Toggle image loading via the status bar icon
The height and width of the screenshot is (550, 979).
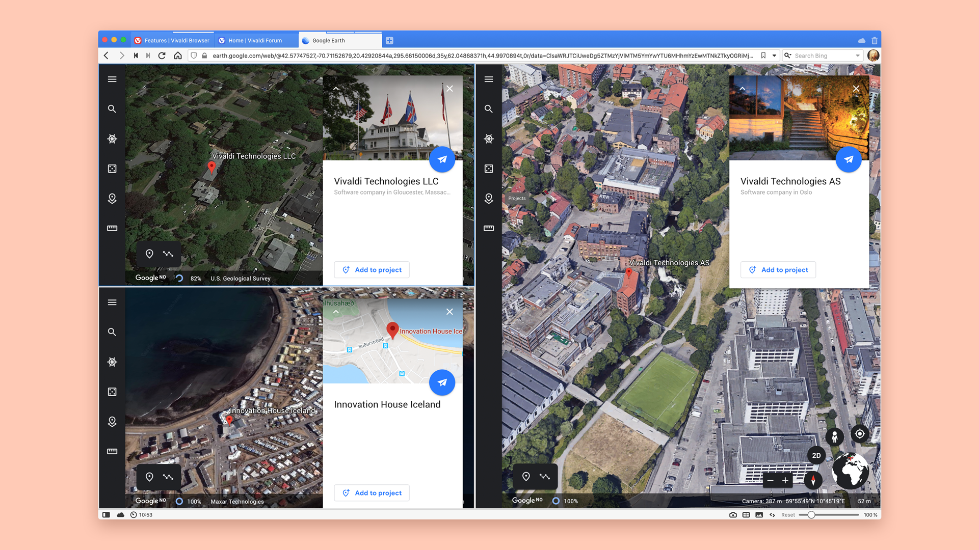point(759,515)
